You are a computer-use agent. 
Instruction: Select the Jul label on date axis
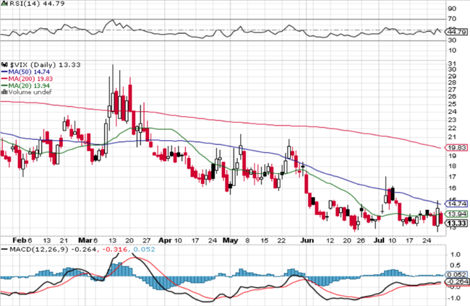[380, 239]
